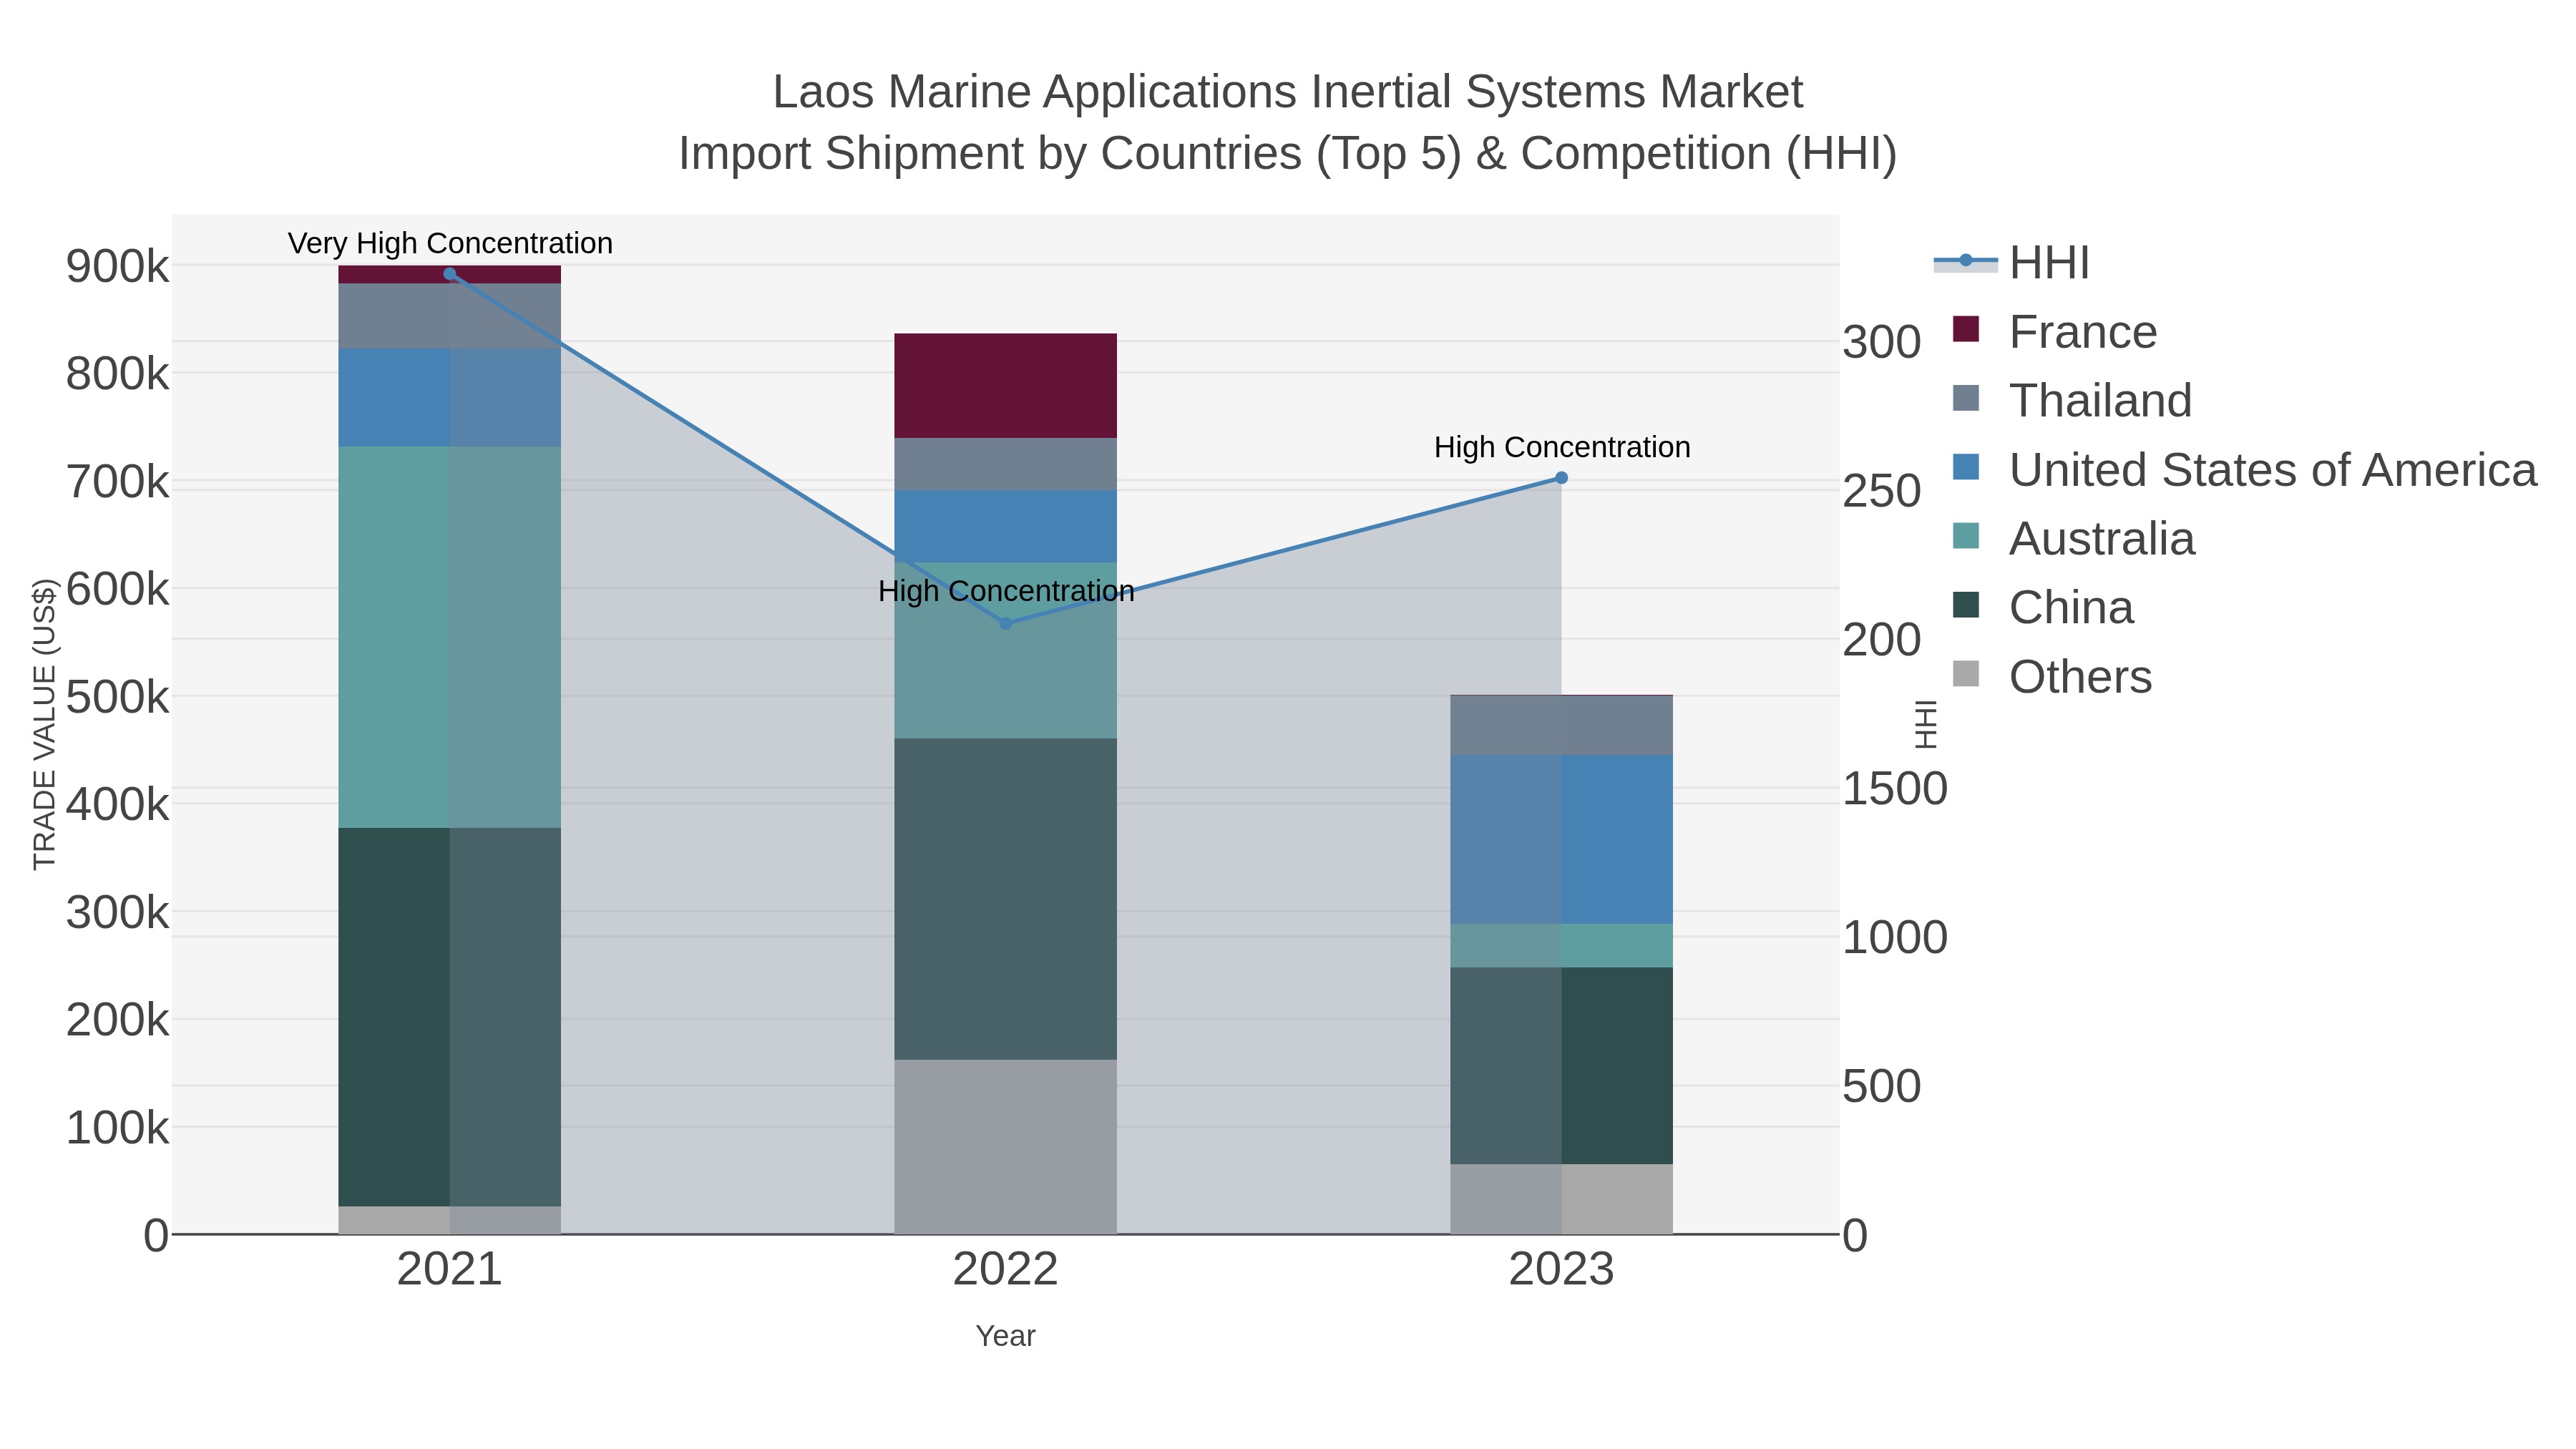The height and width of the screenshot is (1449, 2576).
Task: Toggle the Australia legend entry
Action: 2074,538
